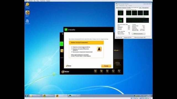Switch to Приложения tab in Task Manager
This screenshot has height=99, width=177.
(119, 8)
